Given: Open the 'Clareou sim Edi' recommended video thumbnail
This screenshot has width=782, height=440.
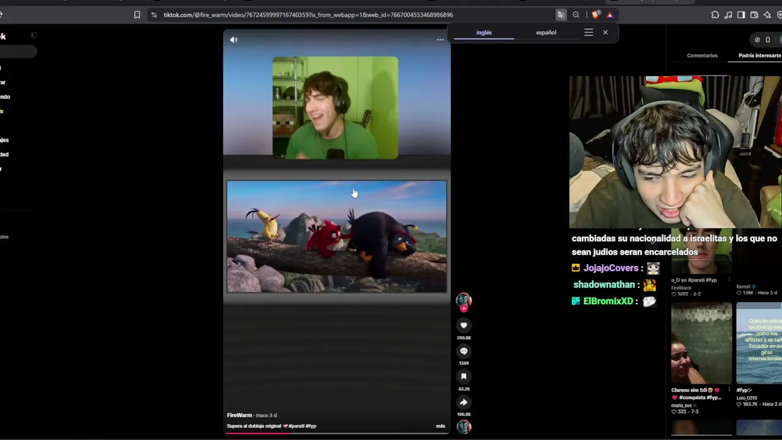Looking at the screenshot, I should coord(701,343).
